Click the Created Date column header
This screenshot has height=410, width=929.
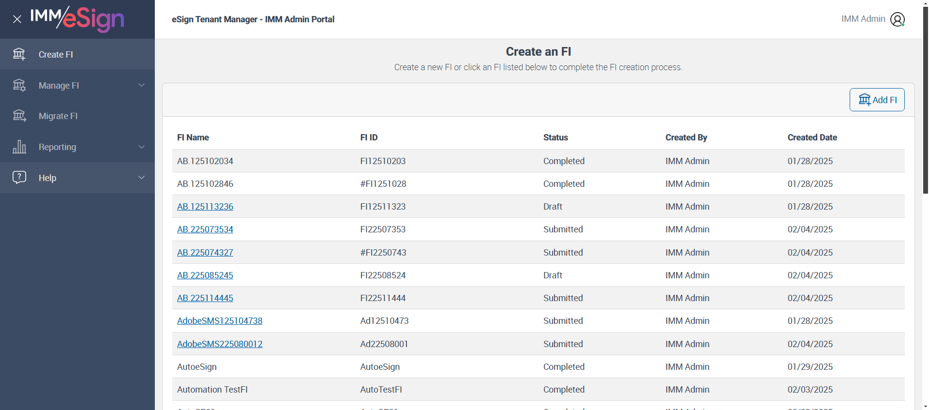coord(812,137)
